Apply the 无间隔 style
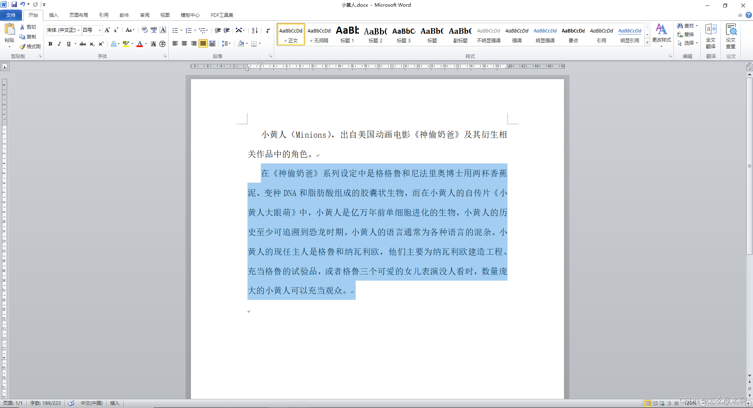 pos(319,34)
